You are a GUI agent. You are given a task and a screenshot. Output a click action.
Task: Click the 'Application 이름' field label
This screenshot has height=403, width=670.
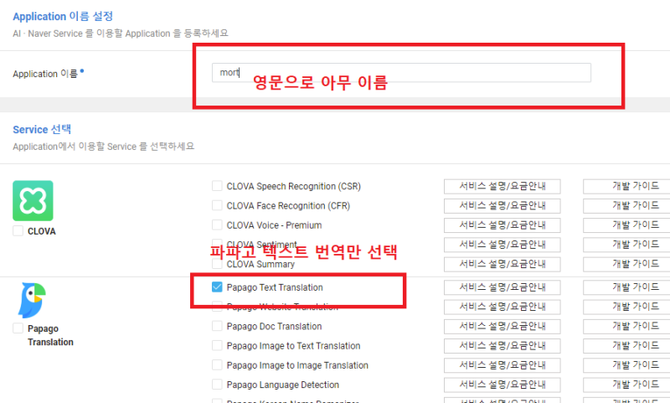[x=45, y=74]
